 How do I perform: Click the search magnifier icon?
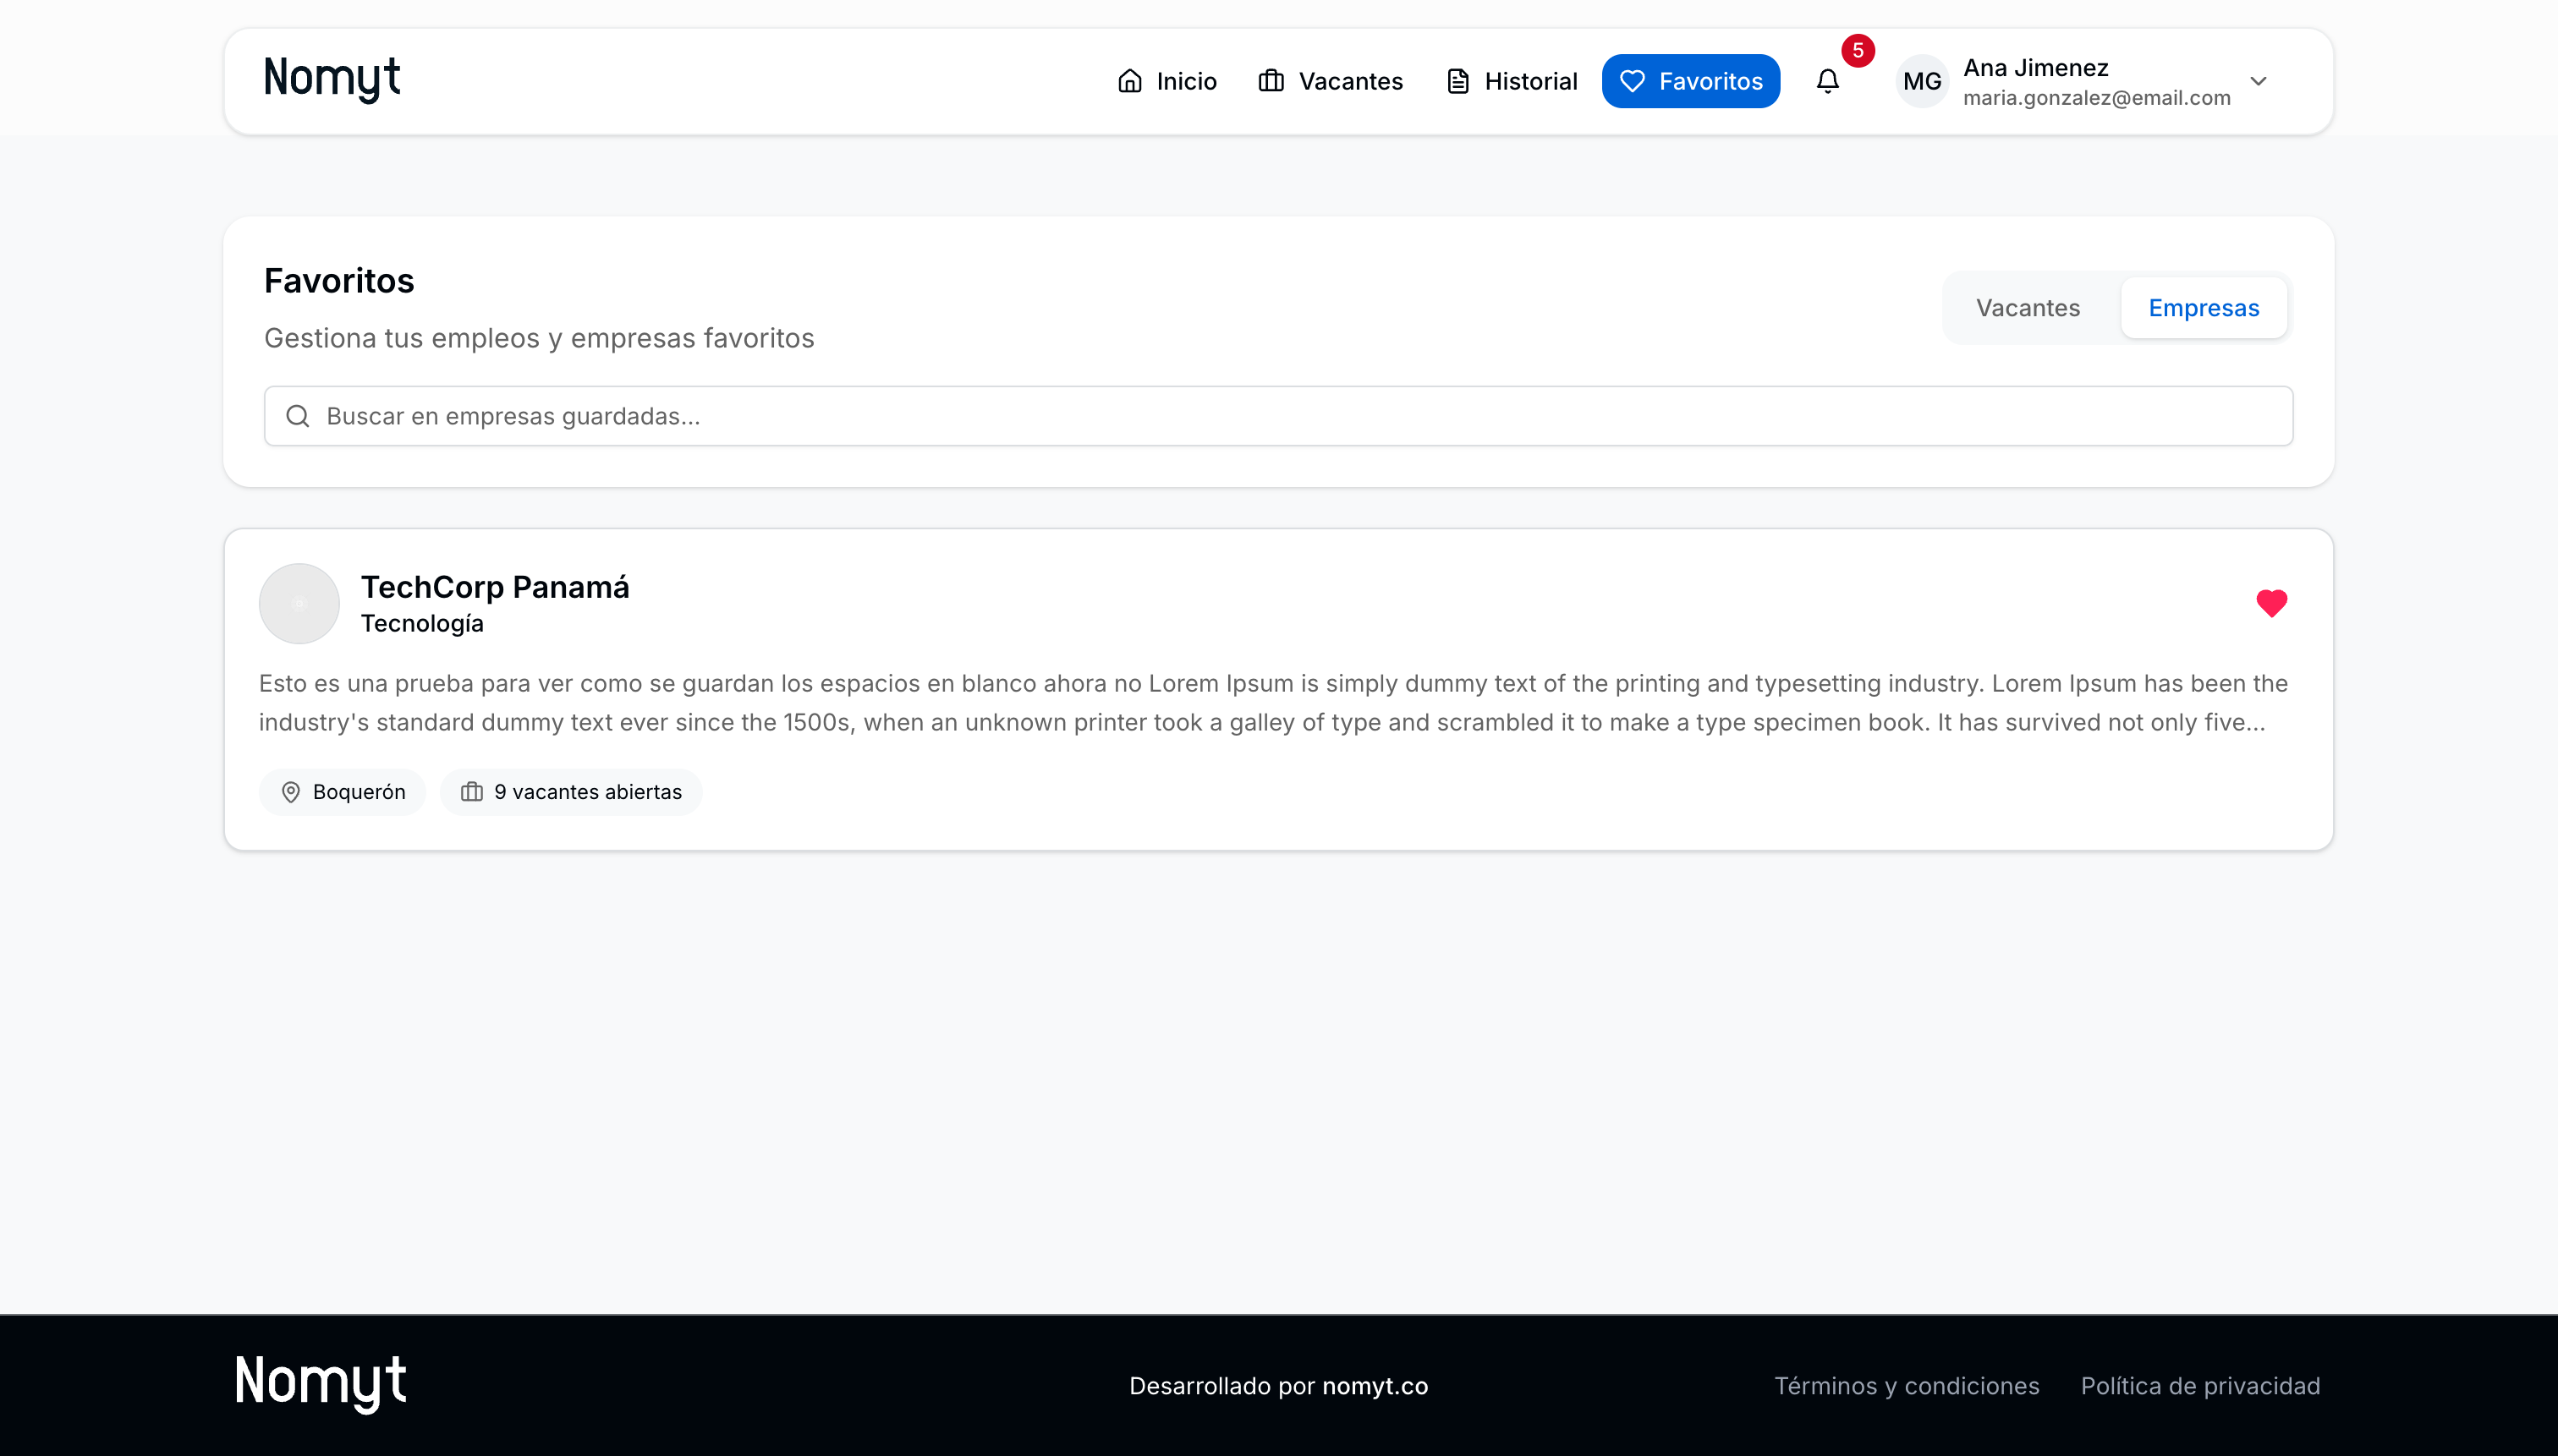(x=298, y=416)
